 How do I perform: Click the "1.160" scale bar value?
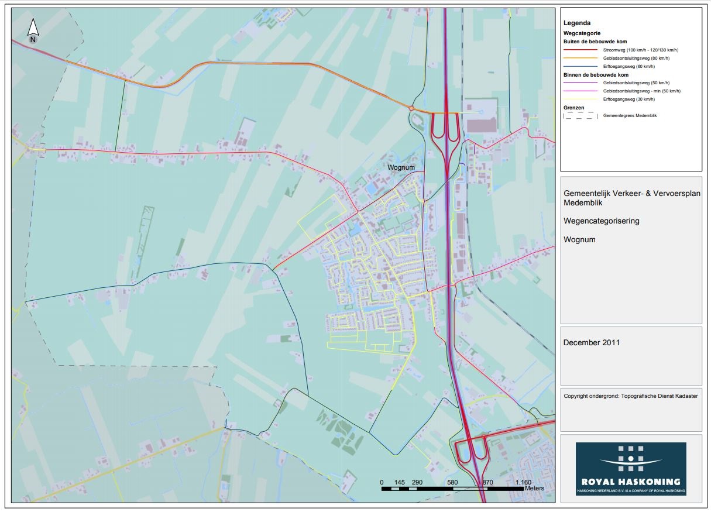pos(523,482)
